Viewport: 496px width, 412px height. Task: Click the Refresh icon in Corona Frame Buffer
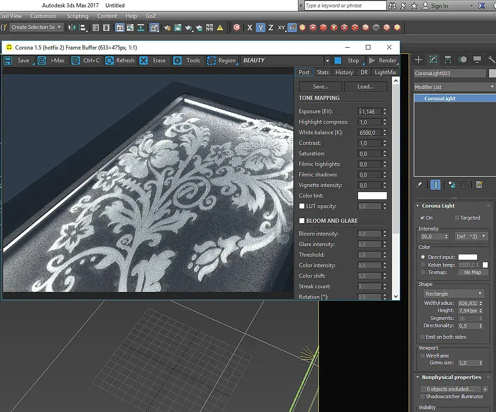(x=110, y=60)
